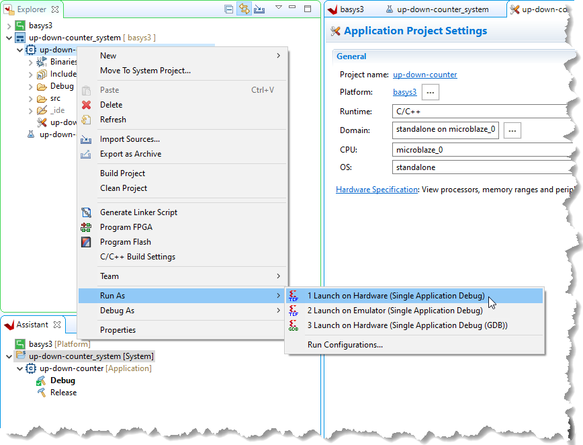
Task: Select Launch on Hardware (Single Application Debug)
Action: pyautogui.click(x=414, y=296)
